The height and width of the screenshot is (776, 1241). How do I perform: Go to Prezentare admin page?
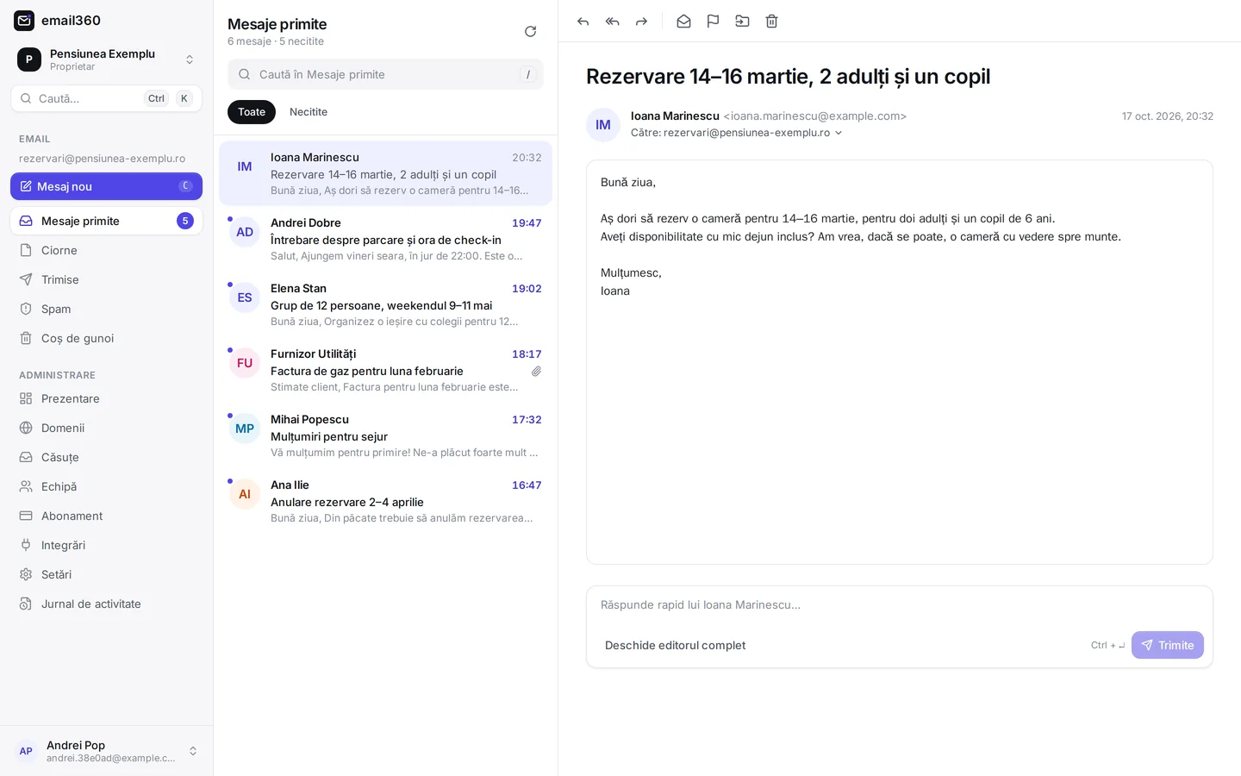click(x=106, y=398)
